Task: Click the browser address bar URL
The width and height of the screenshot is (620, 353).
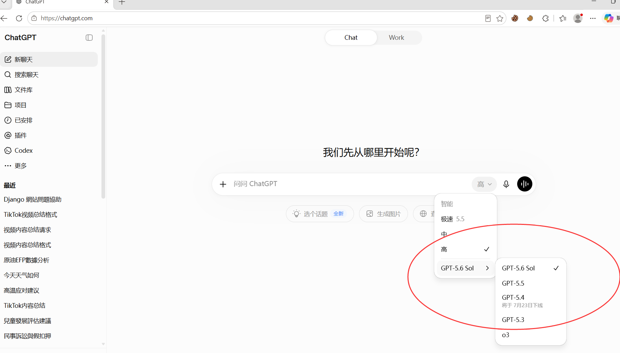Action: point(67,18)
